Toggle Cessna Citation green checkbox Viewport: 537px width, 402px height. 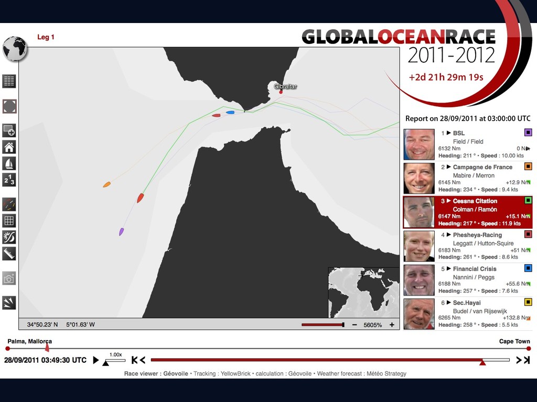[x=528, y=200]
